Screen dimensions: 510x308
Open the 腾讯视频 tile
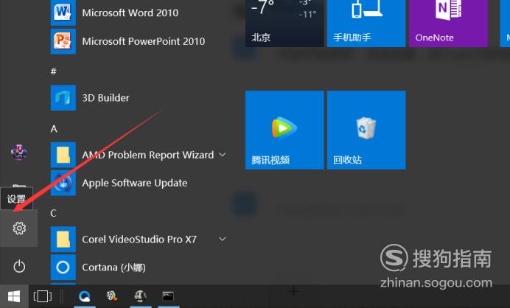(x=284, y=130)
